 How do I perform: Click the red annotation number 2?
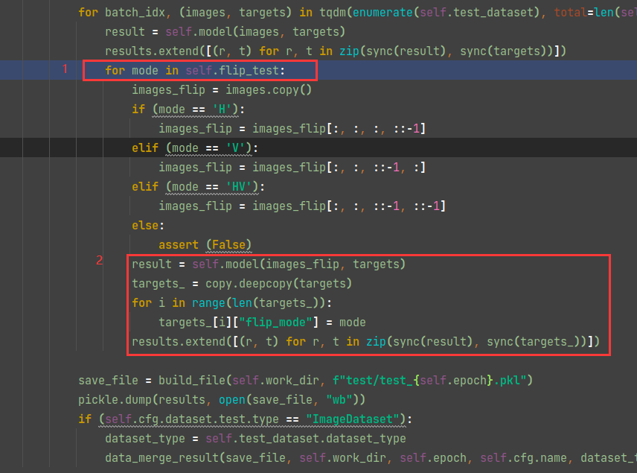click(100, 260)
